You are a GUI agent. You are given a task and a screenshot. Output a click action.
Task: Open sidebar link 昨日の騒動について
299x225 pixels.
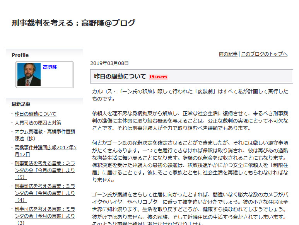35,114
